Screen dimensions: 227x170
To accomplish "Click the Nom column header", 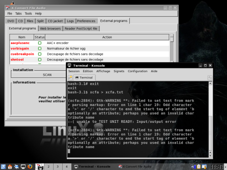I will point(22,37).
